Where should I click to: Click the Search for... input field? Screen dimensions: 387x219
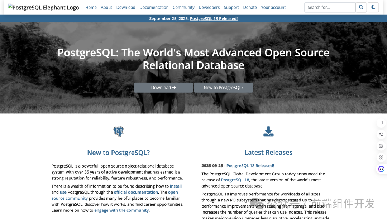click(x=330, y=7)
